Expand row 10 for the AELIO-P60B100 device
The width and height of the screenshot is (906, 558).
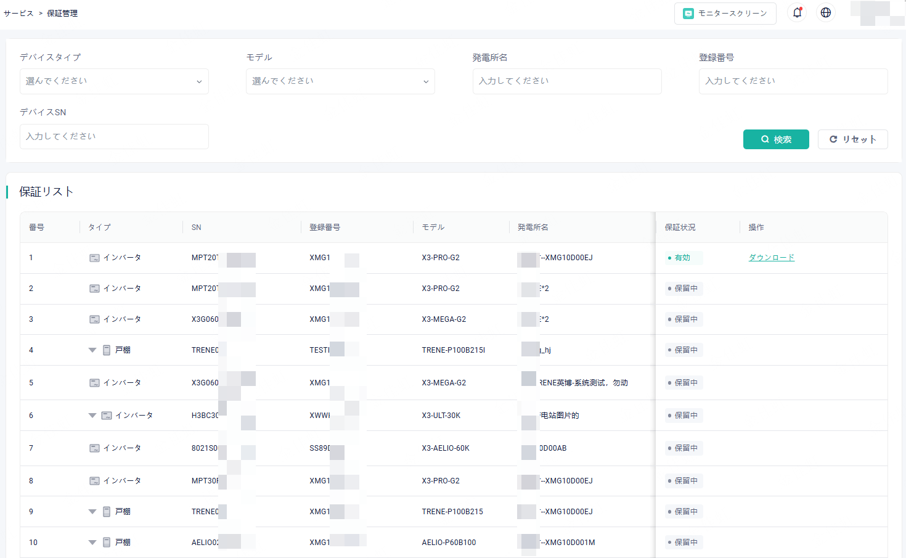[x=92, y=542]
